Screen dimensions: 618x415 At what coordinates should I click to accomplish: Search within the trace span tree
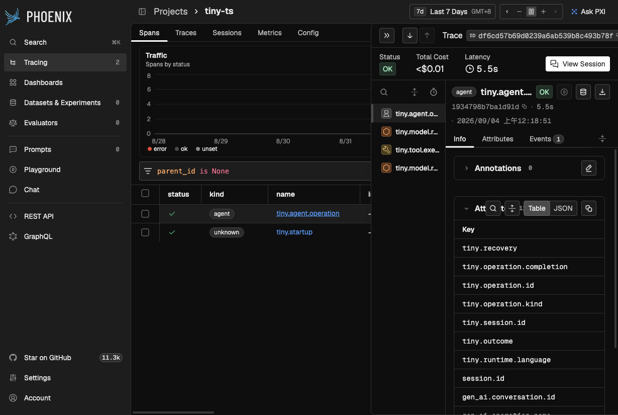(384, 92)
